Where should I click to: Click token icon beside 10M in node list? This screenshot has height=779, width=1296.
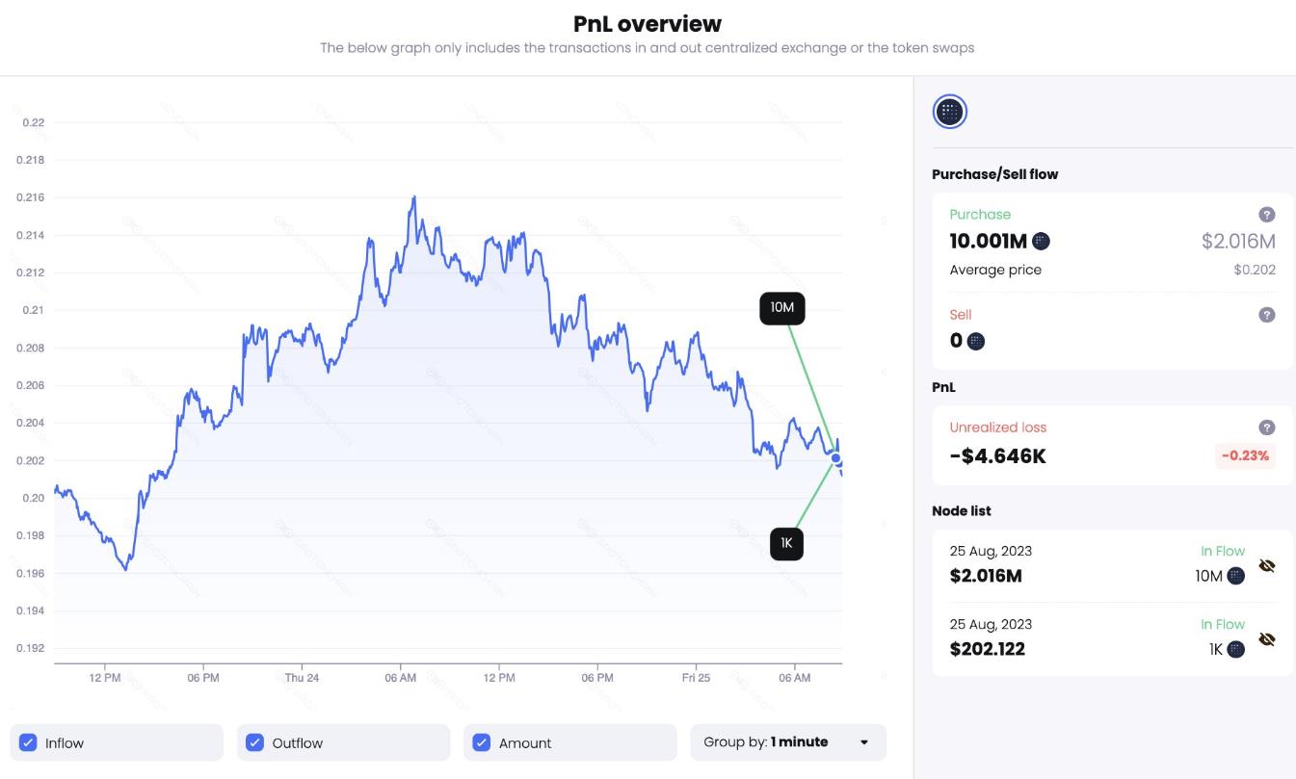(1235, 576)
